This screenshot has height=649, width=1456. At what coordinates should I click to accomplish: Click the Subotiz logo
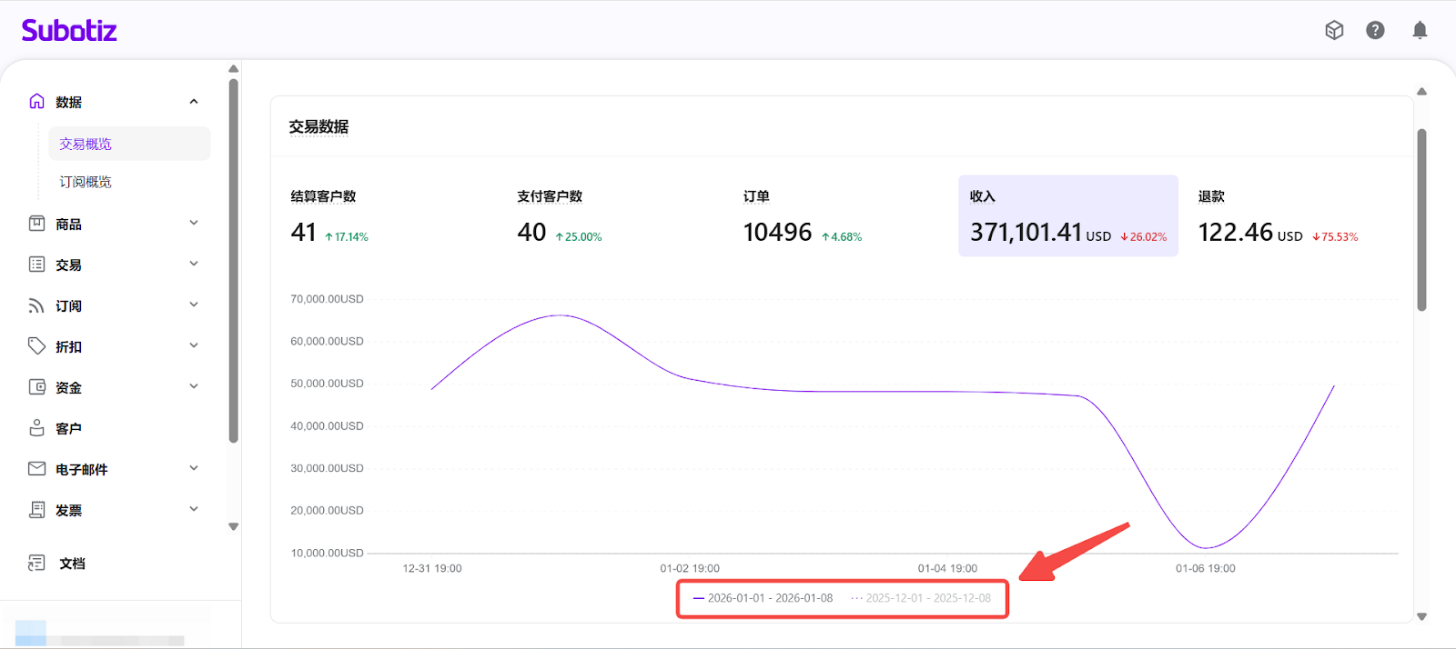tap(69, 30)
